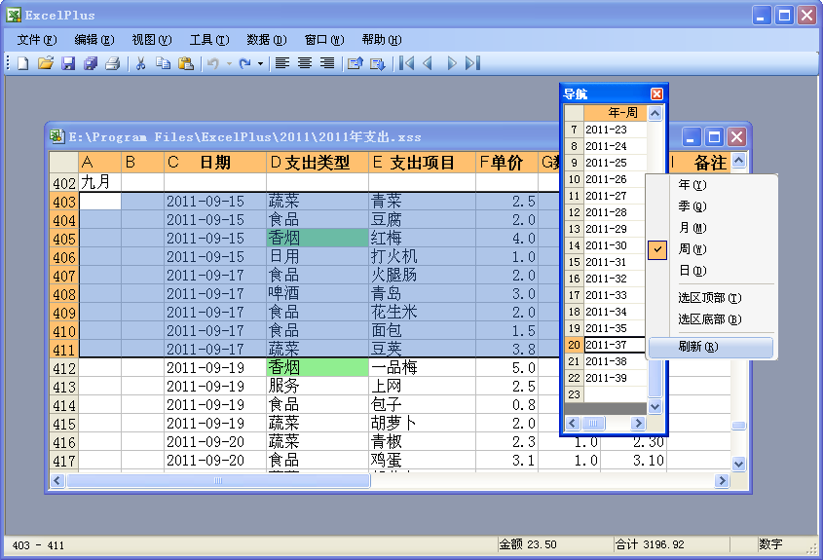823x560 pixels.
Task: Cut selection with scissors icon
Action: tap(140, 63)
